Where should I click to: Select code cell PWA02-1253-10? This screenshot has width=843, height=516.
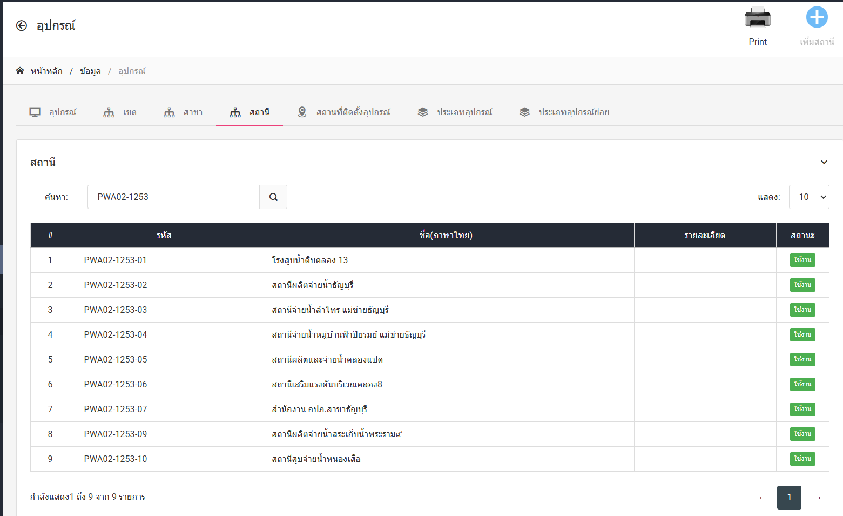coord(164,459)
